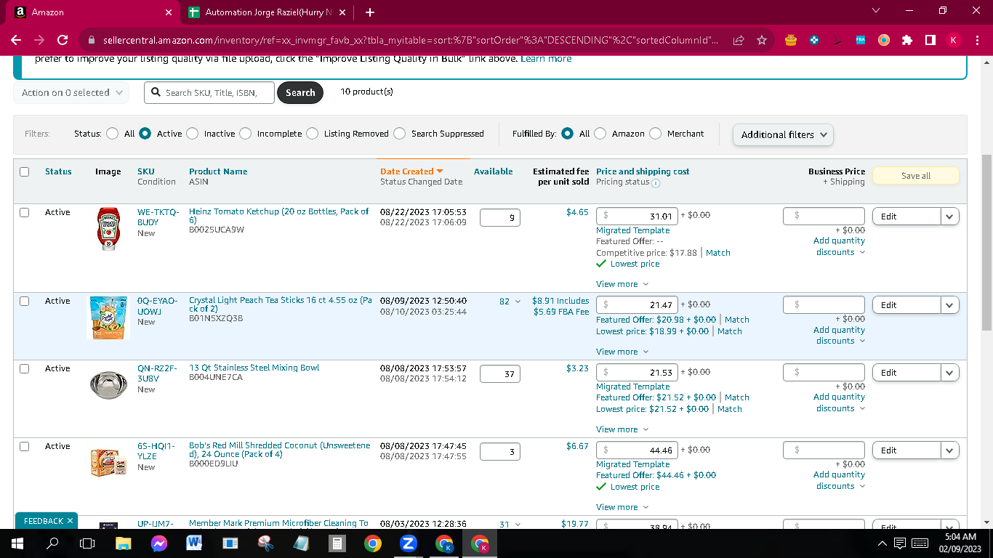993x558 pixels.
Task: Share this page from the address bar
Action: pyautogui.click(x=739, y=41)
